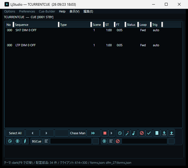Click the upload arrow icon
The height and width of the screenshot is (168, 188).
point(171,133)
